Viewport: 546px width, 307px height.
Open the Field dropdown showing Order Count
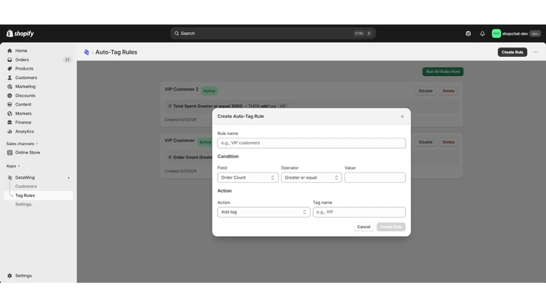pos(248,177)
